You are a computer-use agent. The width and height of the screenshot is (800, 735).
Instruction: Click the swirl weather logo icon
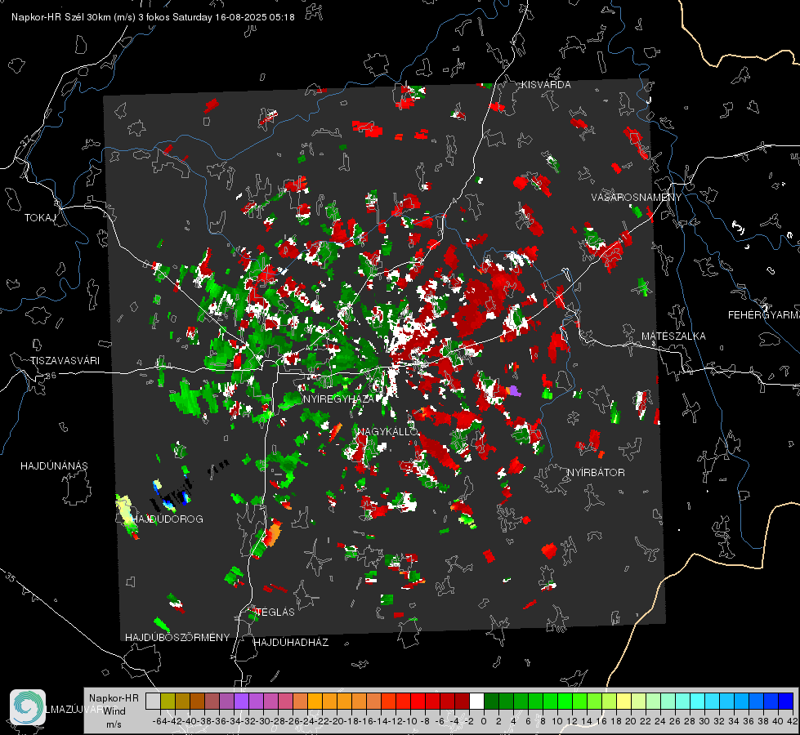(28, 707)
